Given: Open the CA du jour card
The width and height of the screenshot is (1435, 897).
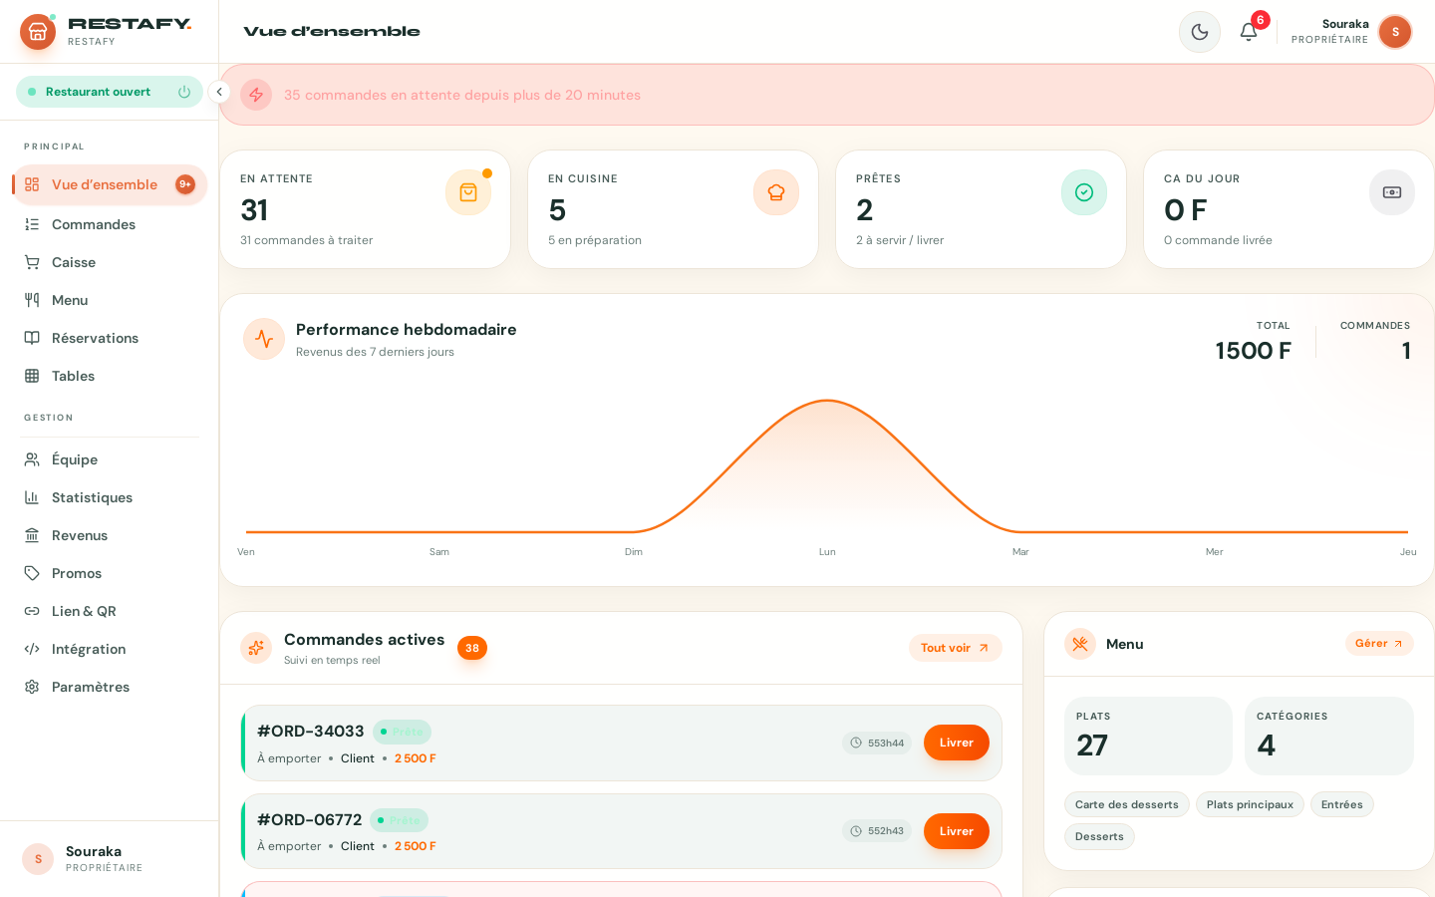Looking at the screenshot, I should (x=1289, y=209).
